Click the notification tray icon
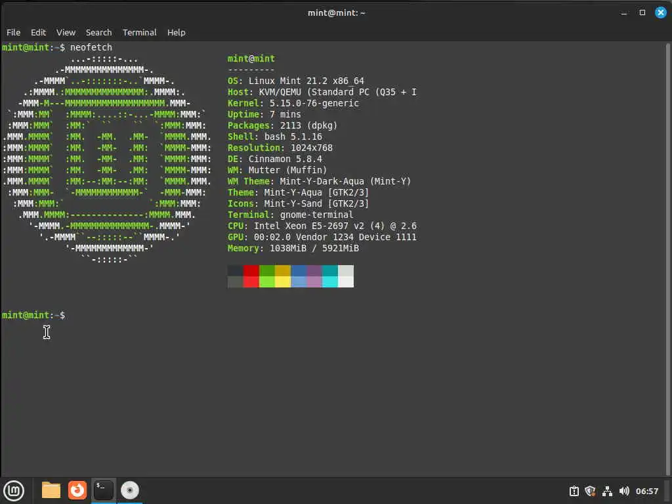This screenshot has height=504, width=672. click(x=574, y=491)
